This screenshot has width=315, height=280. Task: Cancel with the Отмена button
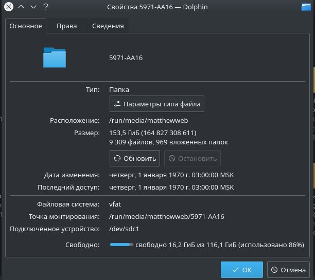click(288, 270)
